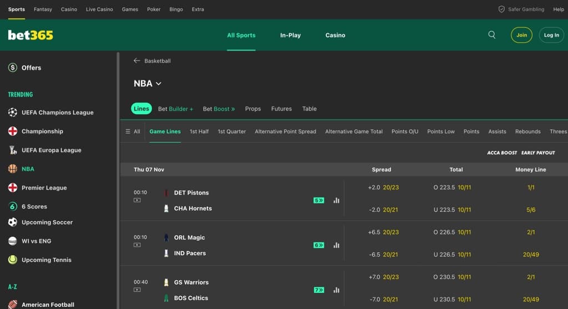Image resolution: width=568 pixels, height=309 pixels.
Task: Select Over 226.5 total odds 10/11
Action: (x=452, y=232)
